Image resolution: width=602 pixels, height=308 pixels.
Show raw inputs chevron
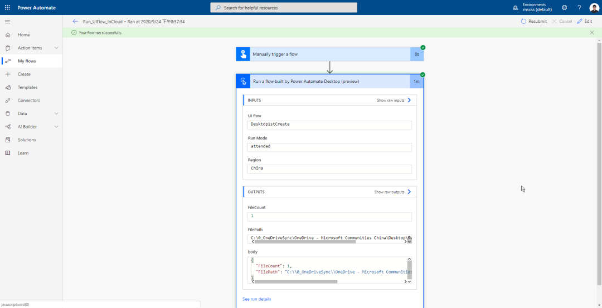(x=409, y=100)
